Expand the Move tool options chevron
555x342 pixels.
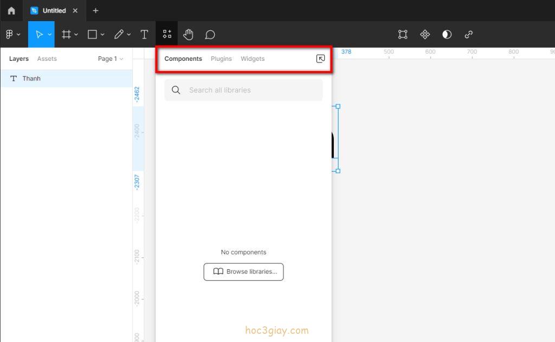tap(50, 35)
